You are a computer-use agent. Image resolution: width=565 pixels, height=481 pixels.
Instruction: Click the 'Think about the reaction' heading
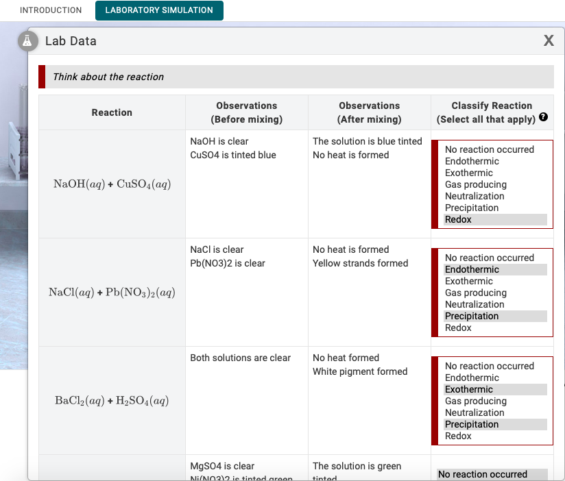point(108,77)
